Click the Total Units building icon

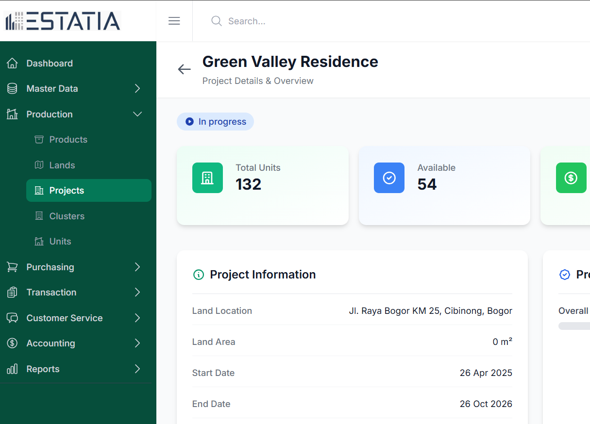coord(207,178)
